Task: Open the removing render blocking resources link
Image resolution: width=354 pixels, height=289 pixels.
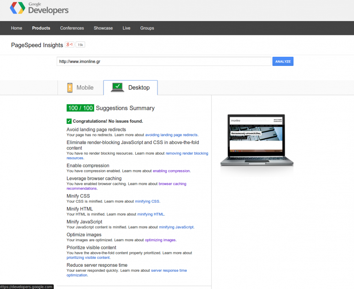Action: 187,153
